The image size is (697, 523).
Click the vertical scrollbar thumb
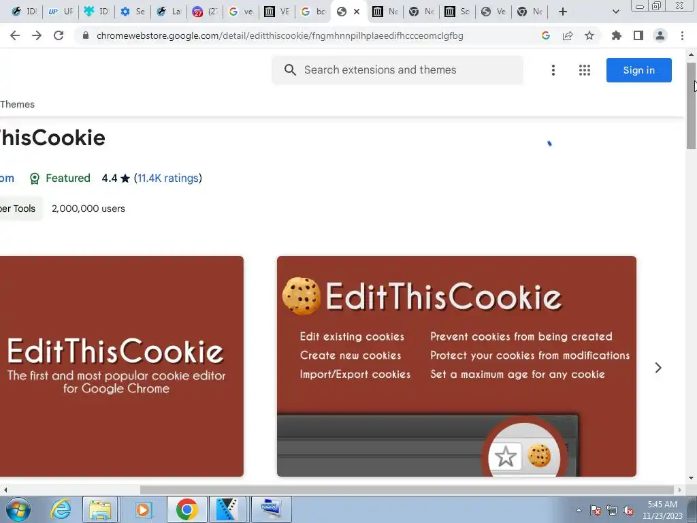coord(691,106)
